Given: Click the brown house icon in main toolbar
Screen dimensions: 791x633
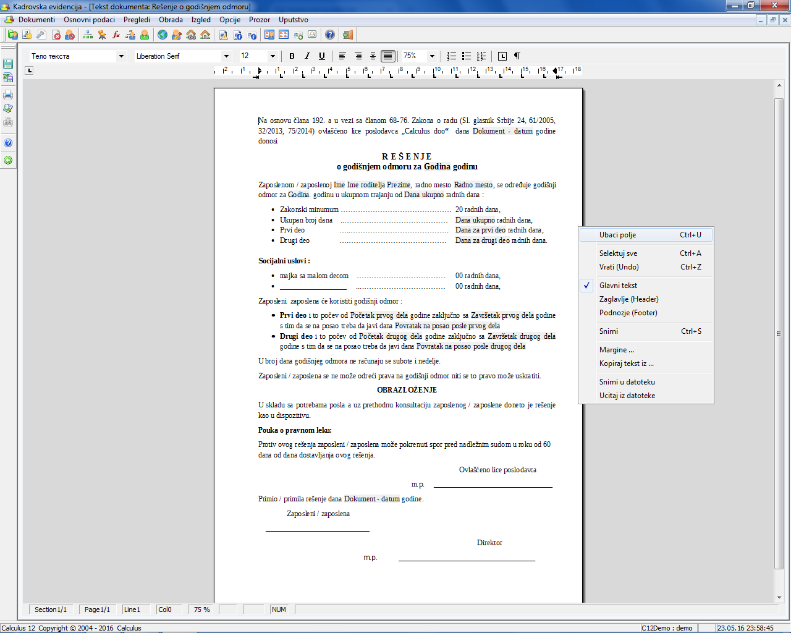Looking at the screenshot, I should 205,35.
